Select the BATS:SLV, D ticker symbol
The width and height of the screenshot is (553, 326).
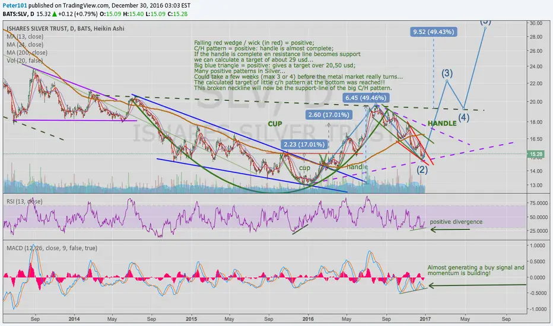(x=19, y=14)
